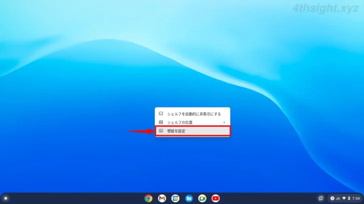Launch Google Meet from the shelf
This screenshot has height=204, width=364.
202,199
